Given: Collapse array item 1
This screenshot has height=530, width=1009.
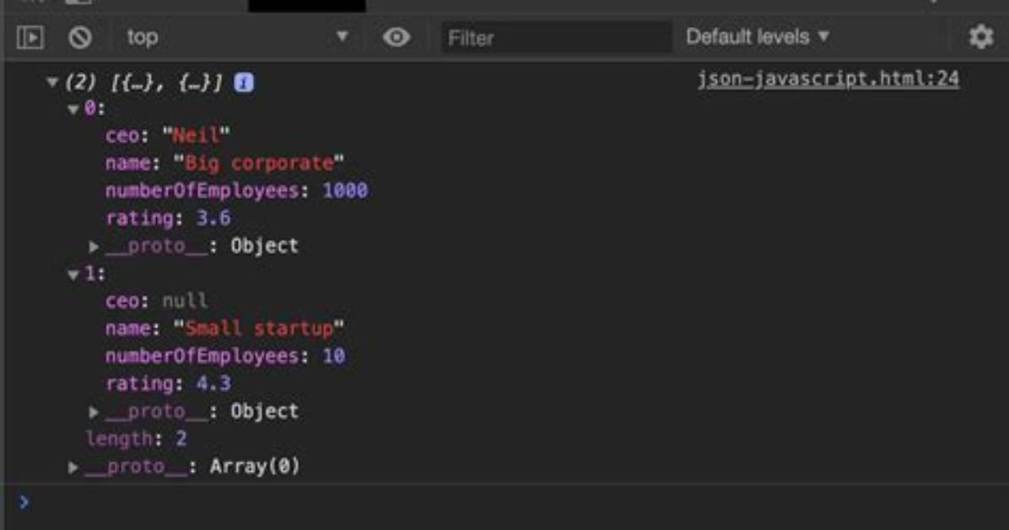Looking at the screenshot, I should tap(73, 275).
